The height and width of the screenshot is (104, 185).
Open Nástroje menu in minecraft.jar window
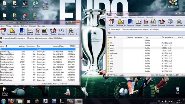tap(124, 17)
